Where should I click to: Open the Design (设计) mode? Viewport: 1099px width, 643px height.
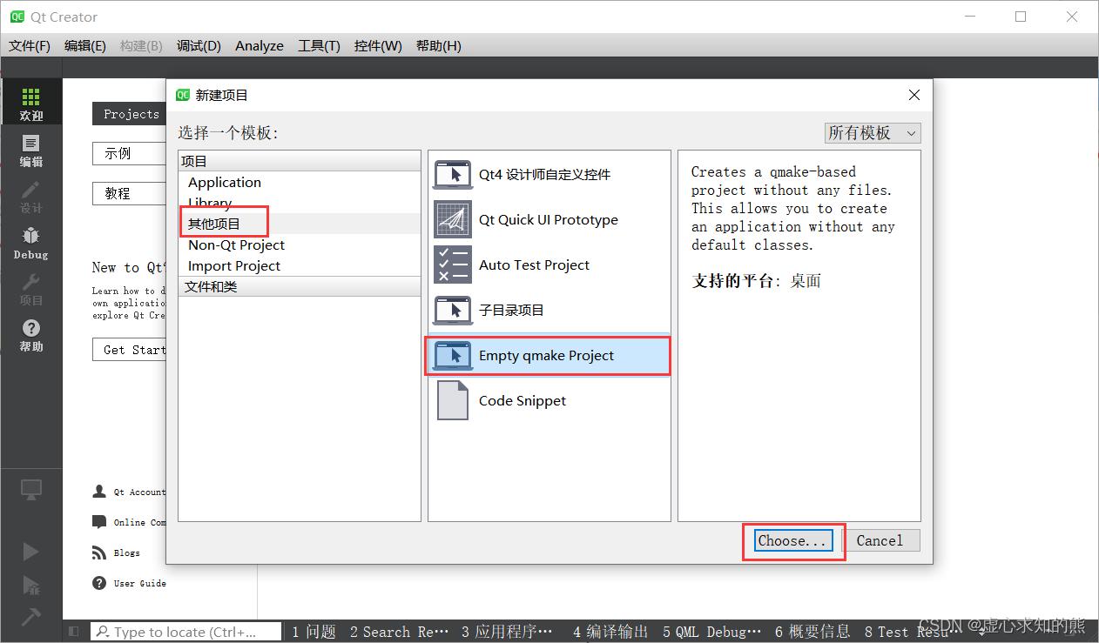coord(31,196)
